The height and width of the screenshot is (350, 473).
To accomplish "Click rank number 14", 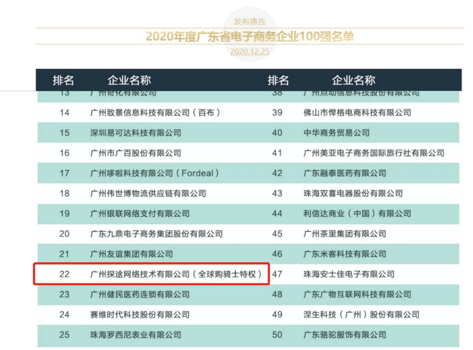I will [64, 113].
